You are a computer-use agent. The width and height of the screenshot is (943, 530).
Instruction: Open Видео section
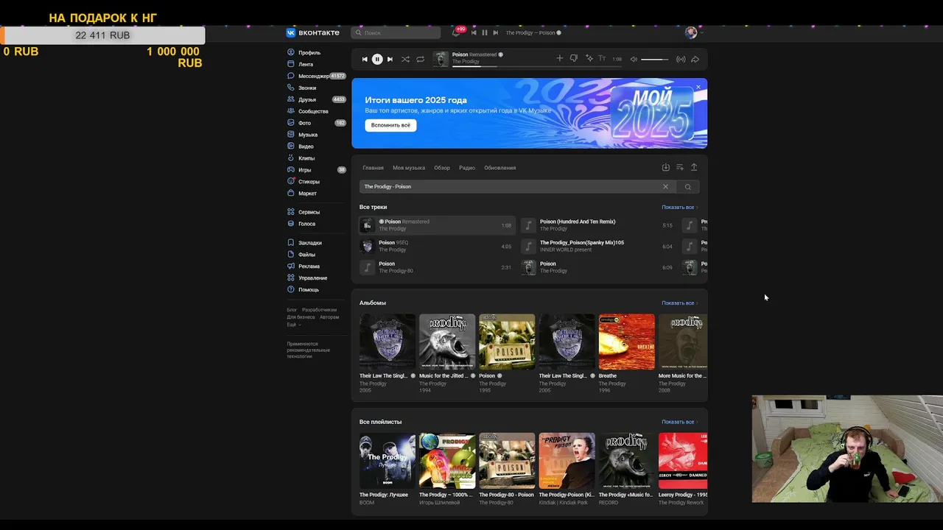coord(301,146)
